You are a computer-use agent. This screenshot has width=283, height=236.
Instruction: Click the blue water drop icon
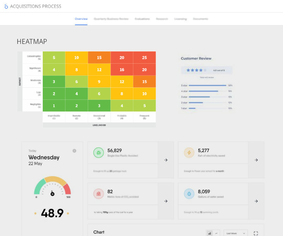(189, 194)
